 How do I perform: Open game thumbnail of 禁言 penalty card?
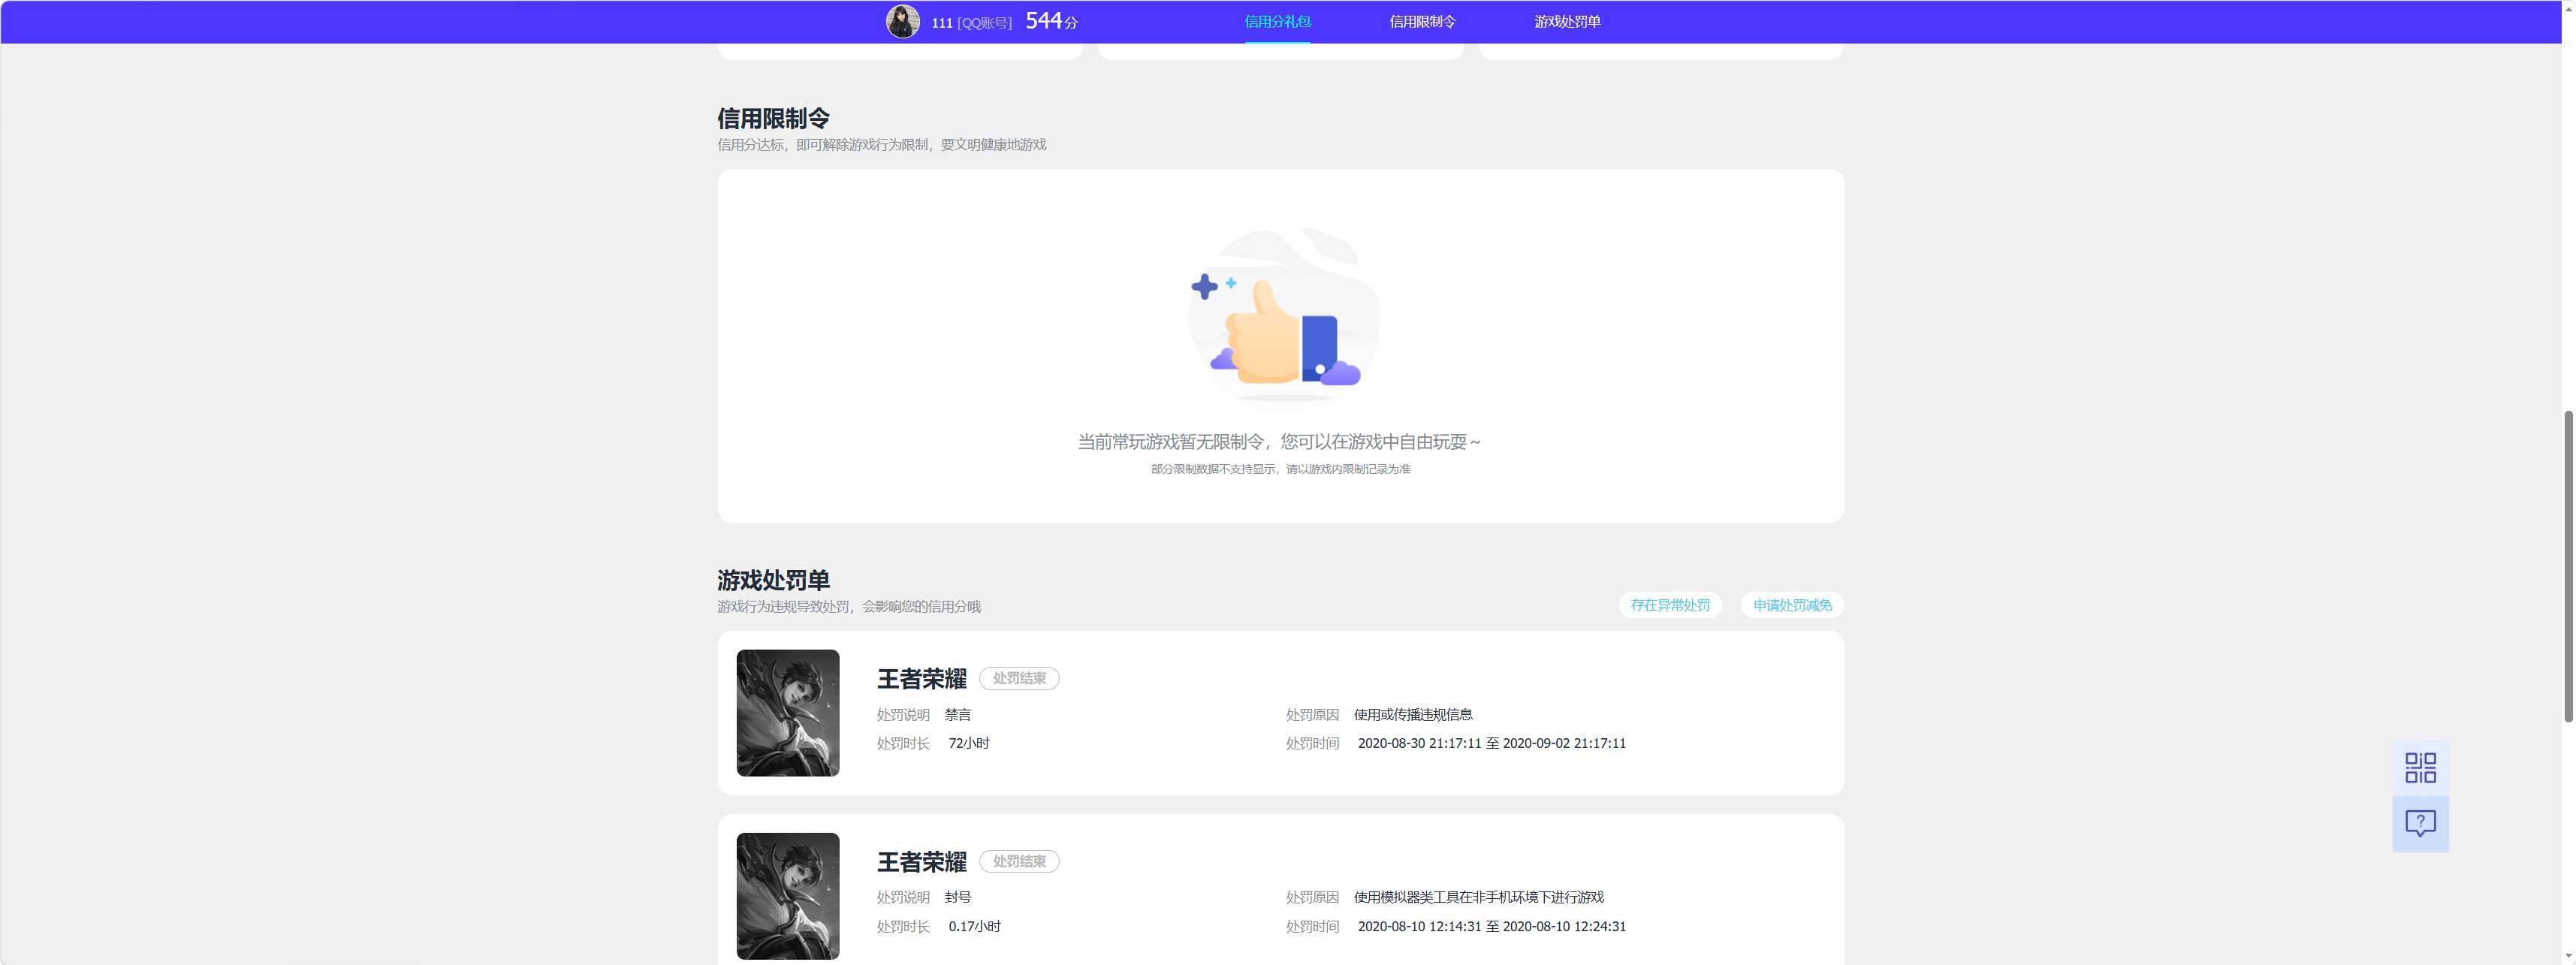[788, 713]
